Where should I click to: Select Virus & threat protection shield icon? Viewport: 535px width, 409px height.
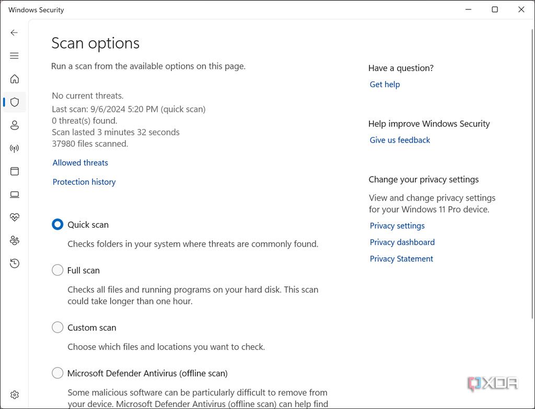[14, 102]
